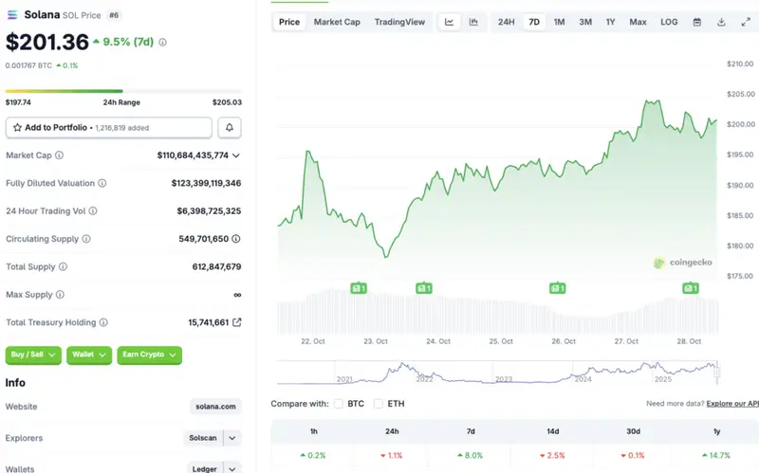Open the solana.com website link

coord(215,407)
